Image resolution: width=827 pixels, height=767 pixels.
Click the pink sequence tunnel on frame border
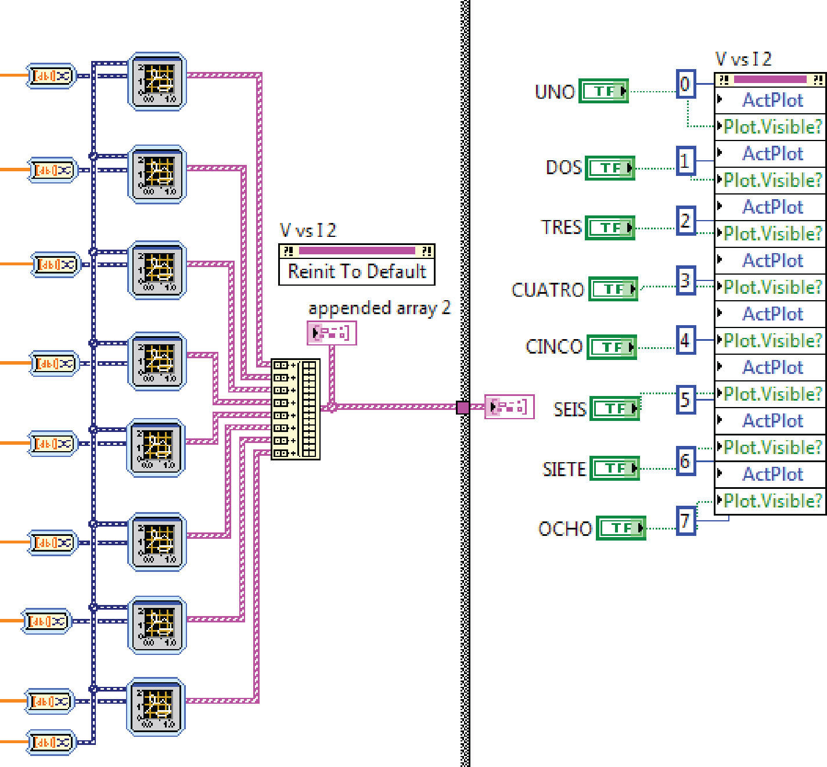tap(463, 408)
